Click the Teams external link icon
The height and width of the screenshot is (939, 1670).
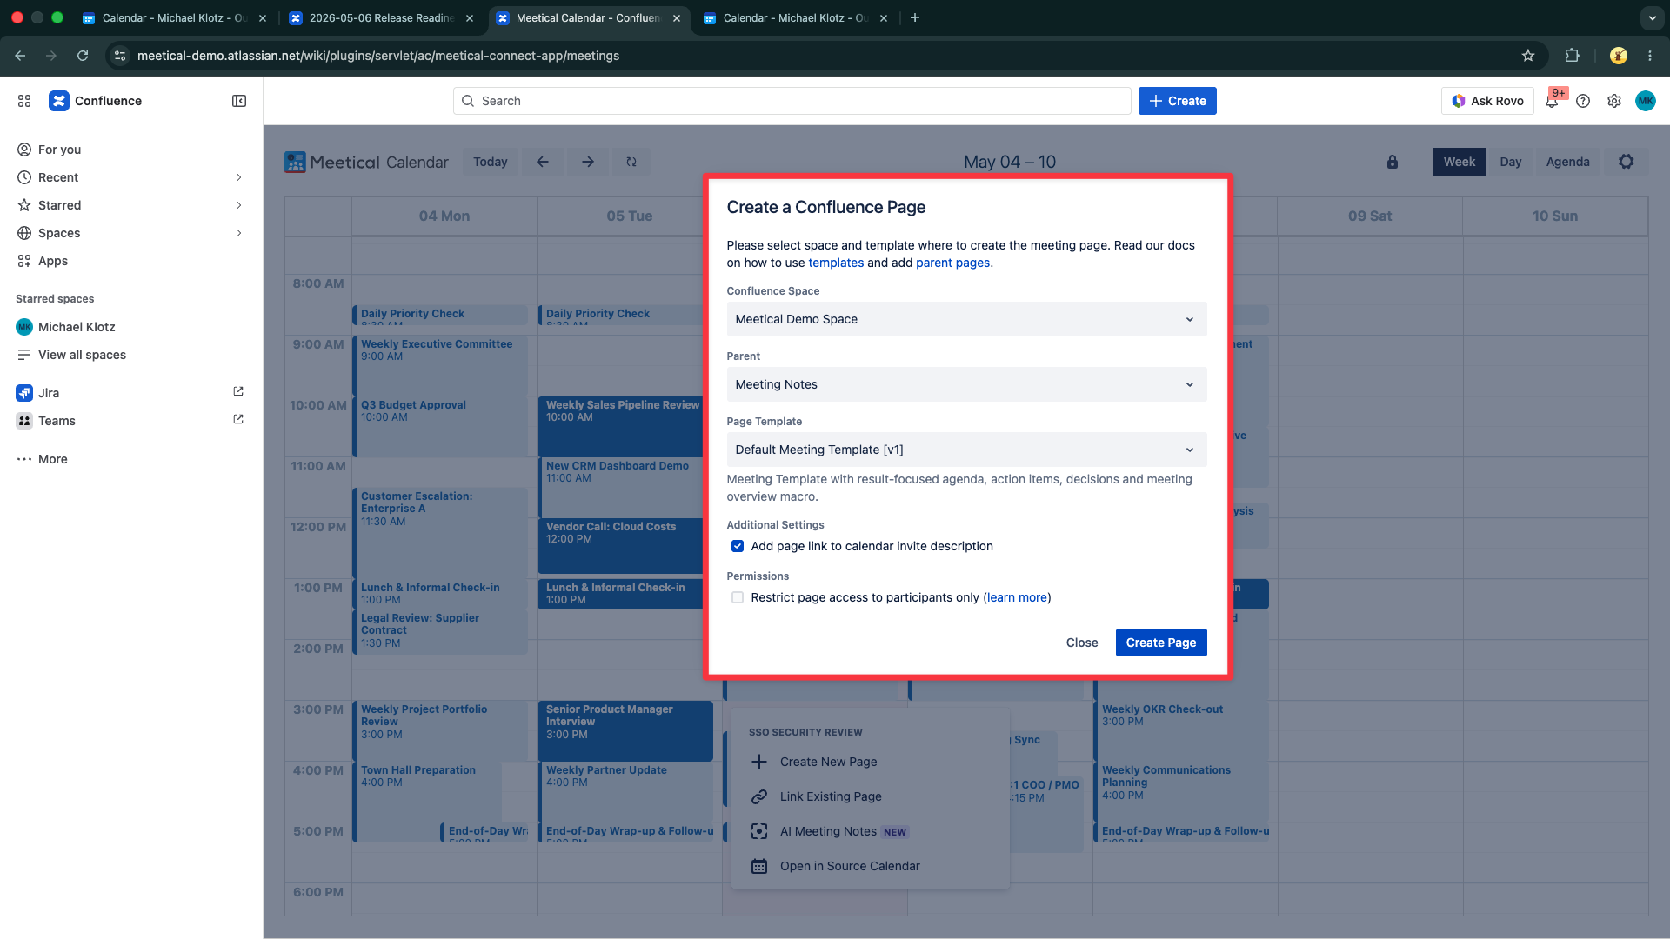click(x=238, y=420)
